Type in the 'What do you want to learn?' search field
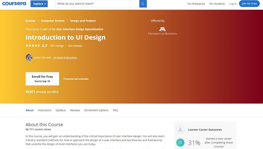 tap(97, 4)
